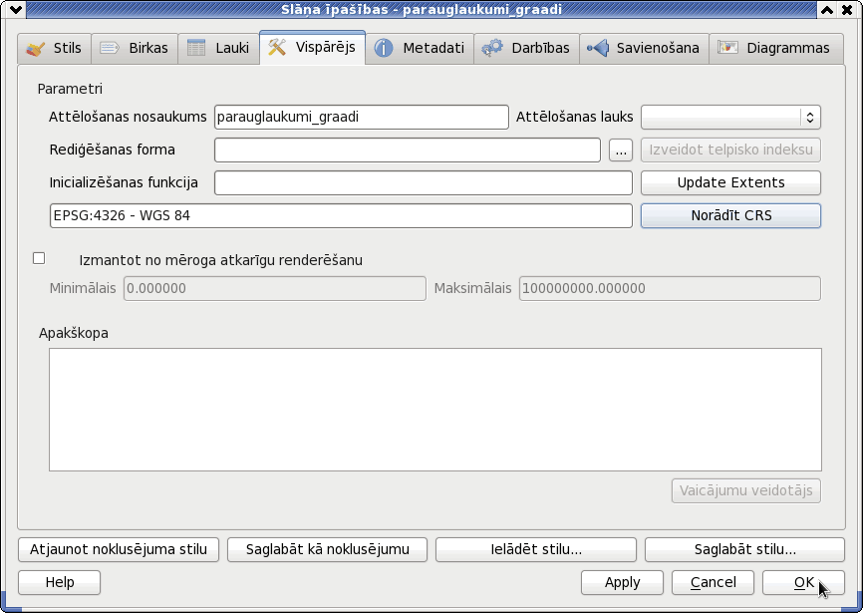Open the window menu arrow in title bar
The image size is (863, 613).
(x=15, y=9)
